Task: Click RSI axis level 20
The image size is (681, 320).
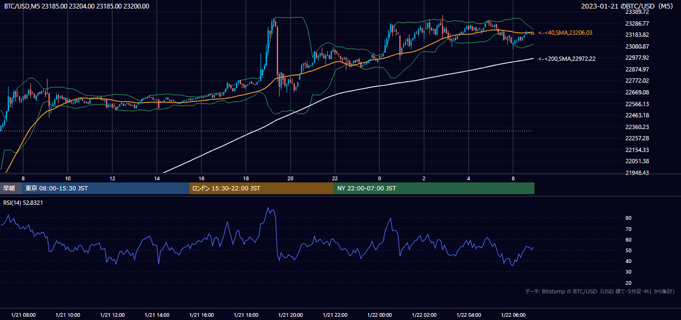Action: (x=629, y=283)
